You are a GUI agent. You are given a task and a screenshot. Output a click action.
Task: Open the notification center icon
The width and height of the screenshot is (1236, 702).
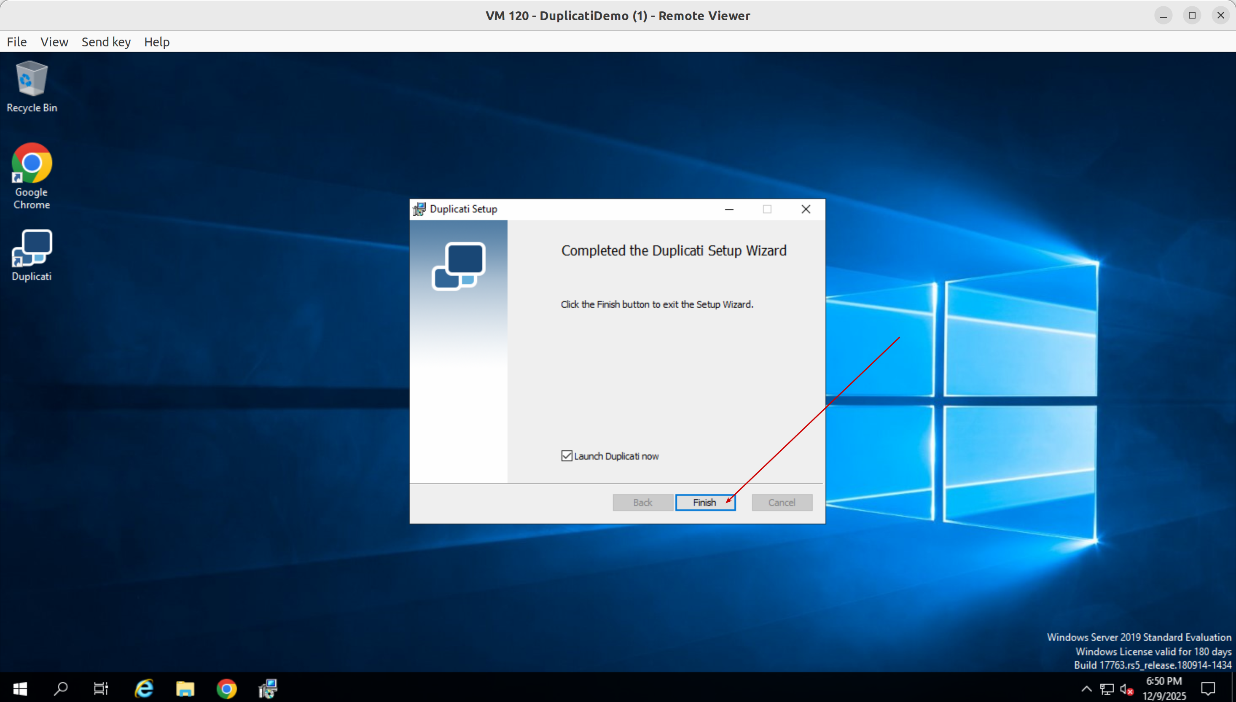tap(1208, 689)
